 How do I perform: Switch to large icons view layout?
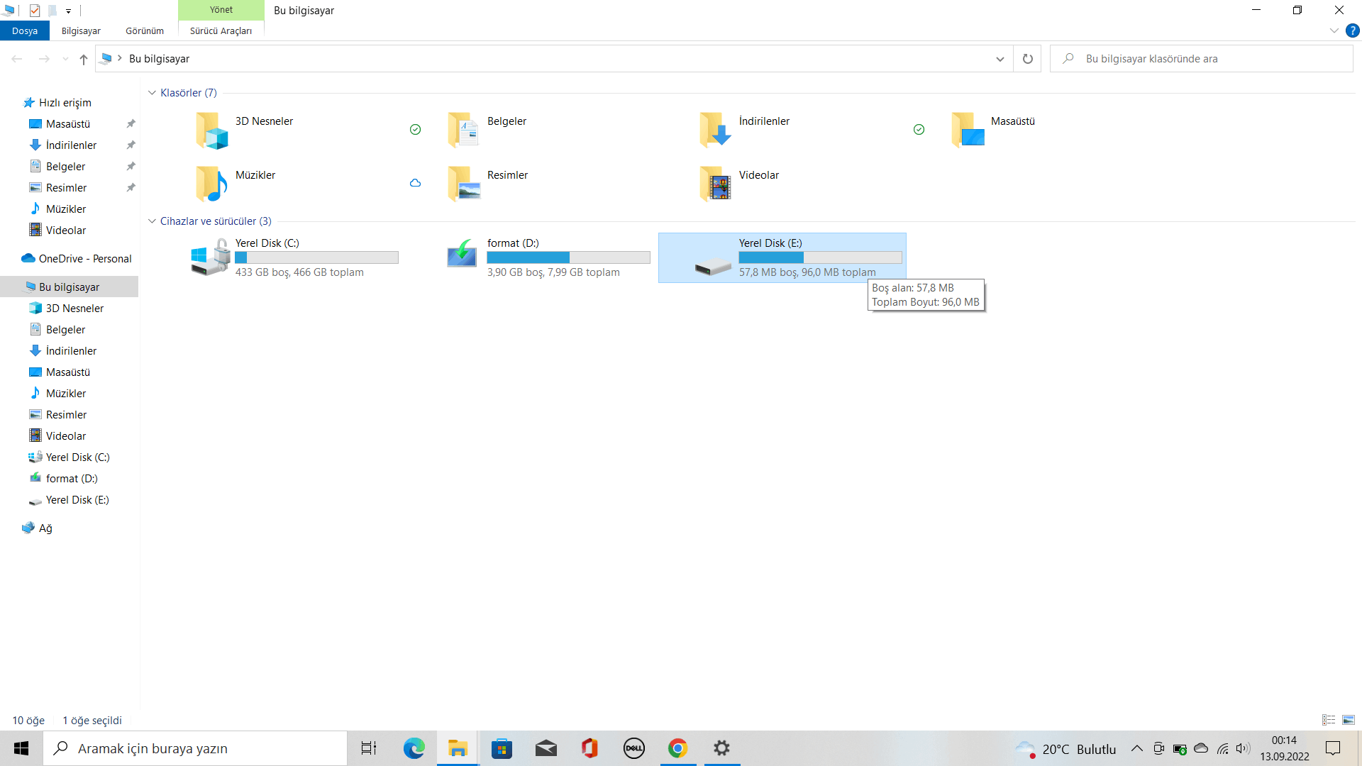click(1349, 720)
